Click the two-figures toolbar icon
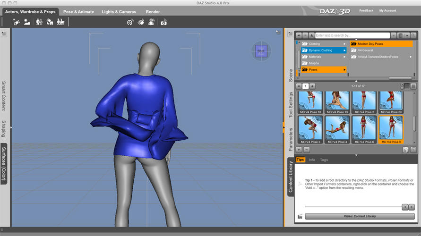The width and height of the screenshot is (421, 236). click(x=39, y=22)
